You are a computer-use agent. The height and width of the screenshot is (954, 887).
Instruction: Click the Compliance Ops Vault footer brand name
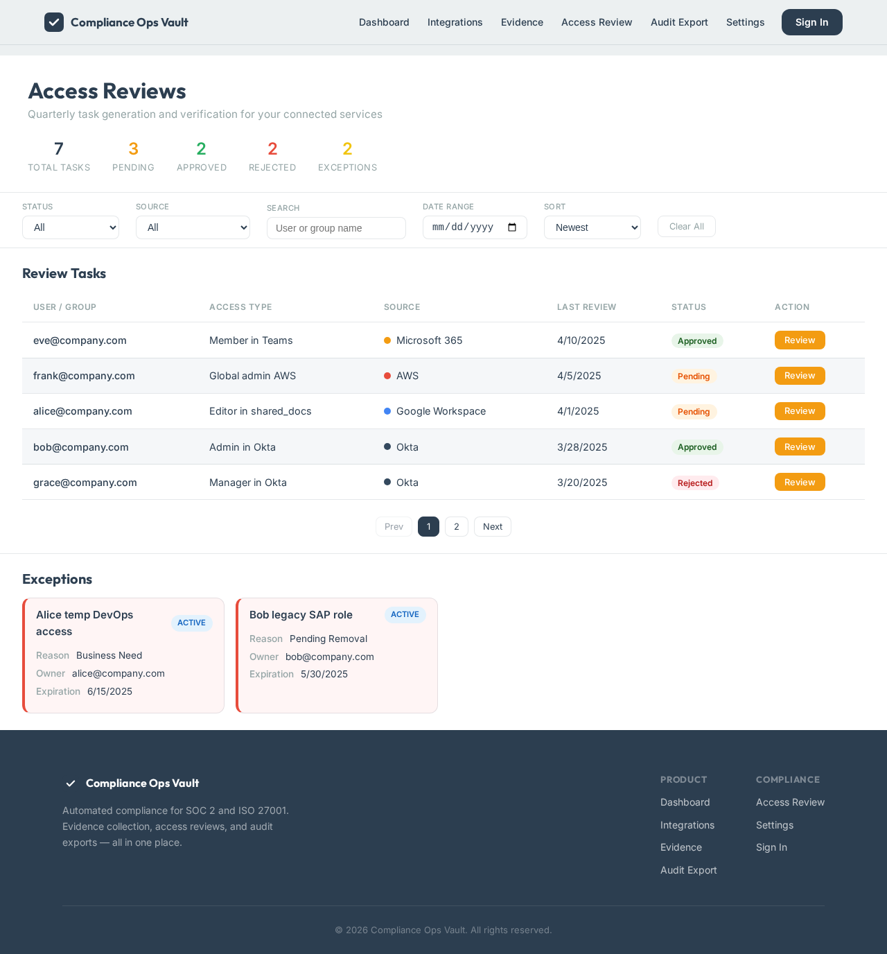[x=142, y=783]
